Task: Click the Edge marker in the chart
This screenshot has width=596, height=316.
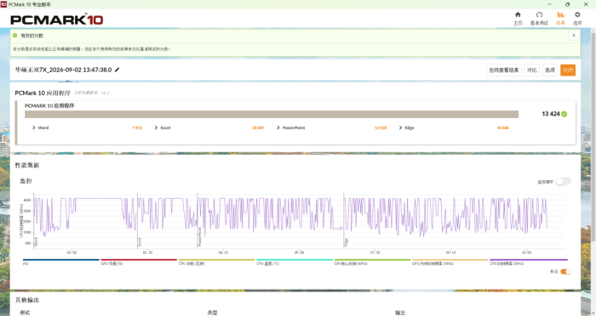Action: [x=346, y=242]
